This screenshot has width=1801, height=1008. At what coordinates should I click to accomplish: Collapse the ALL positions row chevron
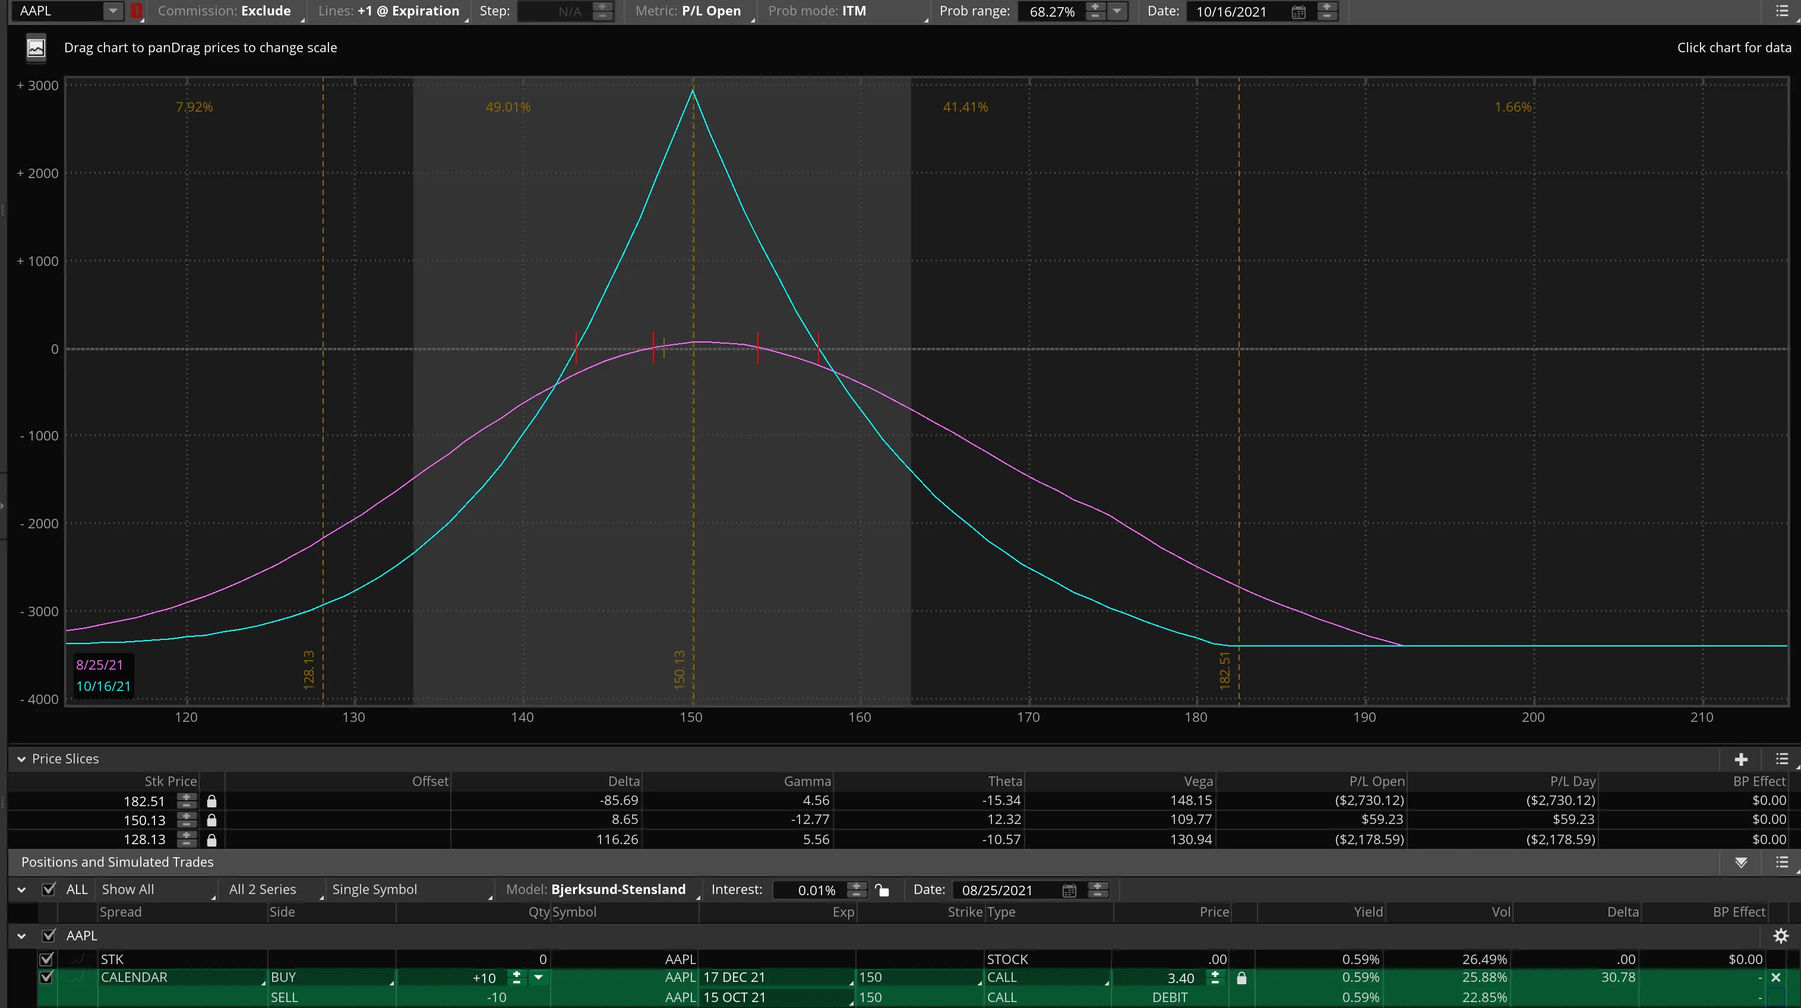(x=21, y=890)
